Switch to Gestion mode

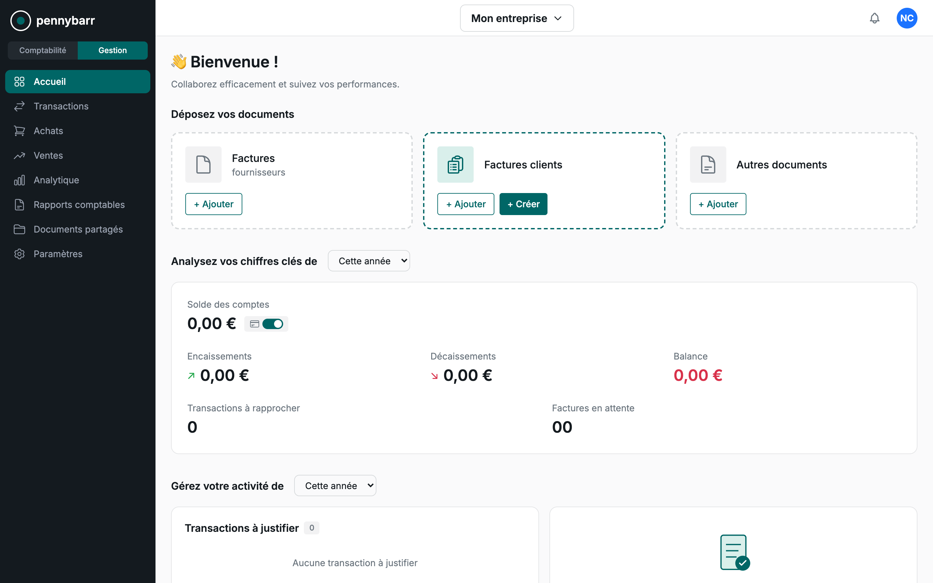tap(113, 51)
